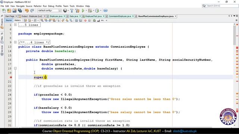Click the Open Project toolbar icon

click(15, 10)
